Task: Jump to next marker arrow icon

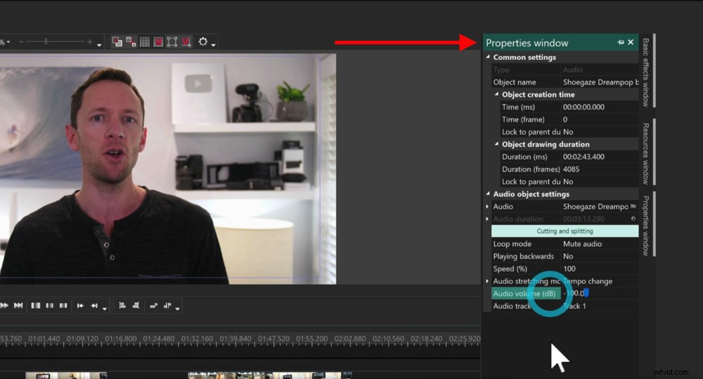Action: 94,305
